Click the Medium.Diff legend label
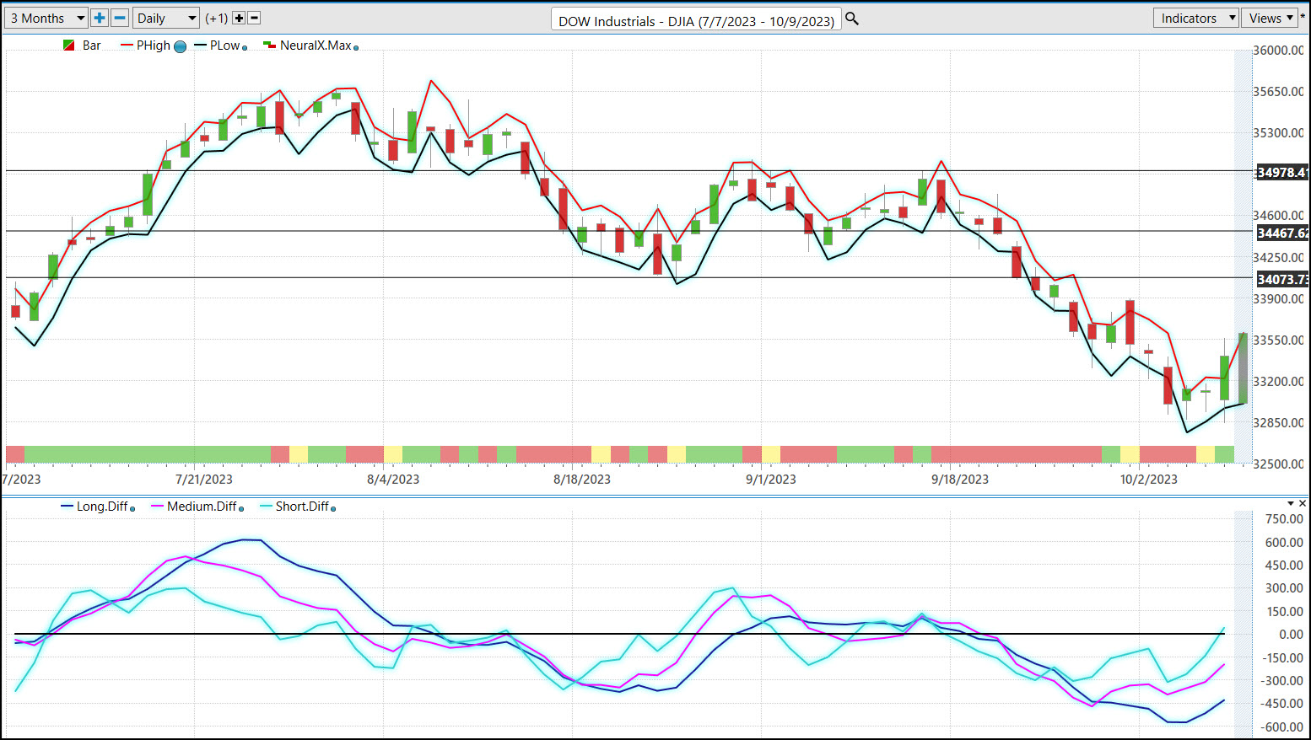 pos(202,507)
